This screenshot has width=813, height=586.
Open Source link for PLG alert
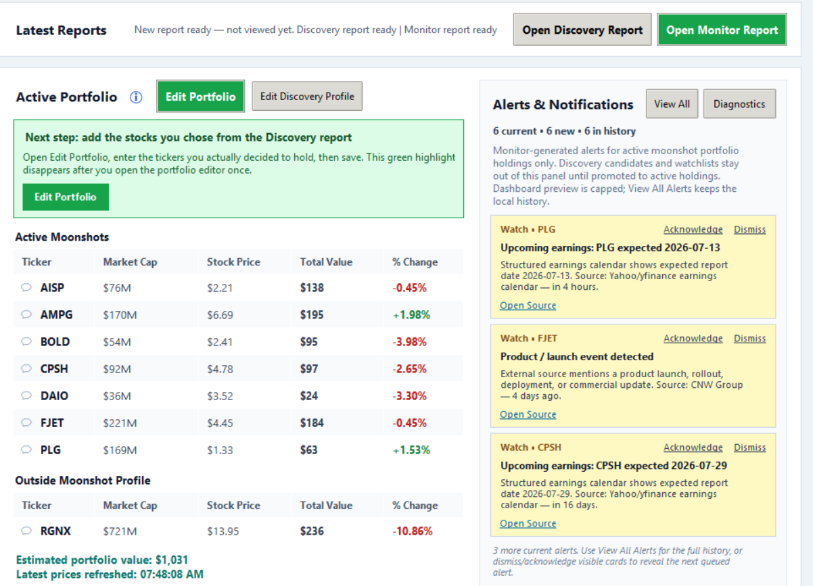tap(528, 306)
